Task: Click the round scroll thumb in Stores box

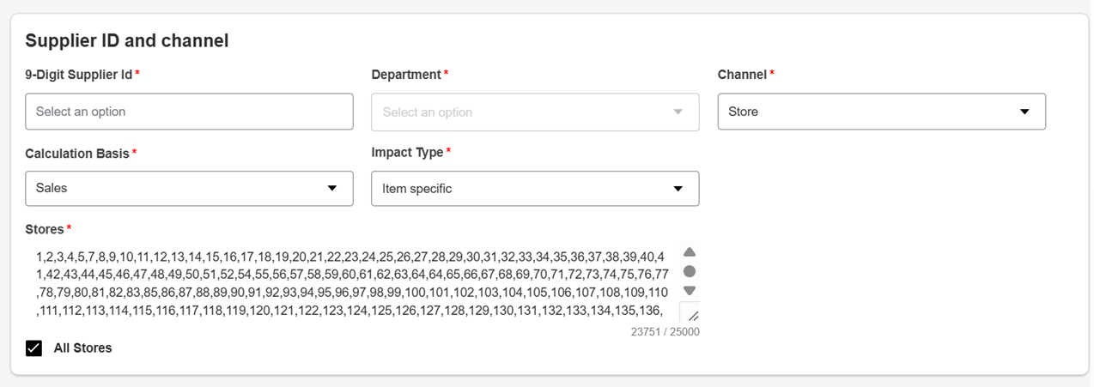Action: [689, 271]
